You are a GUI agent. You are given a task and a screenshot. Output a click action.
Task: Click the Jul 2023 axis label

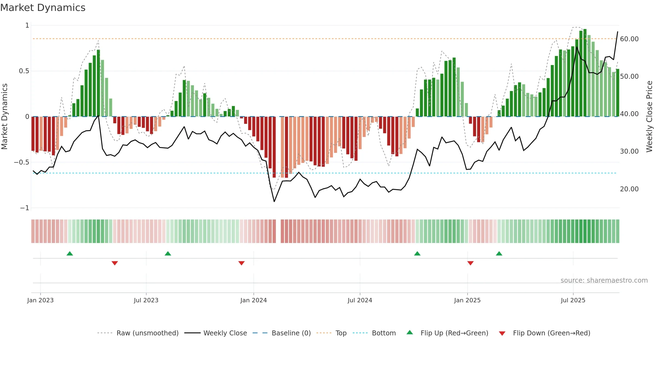[146, 300]
